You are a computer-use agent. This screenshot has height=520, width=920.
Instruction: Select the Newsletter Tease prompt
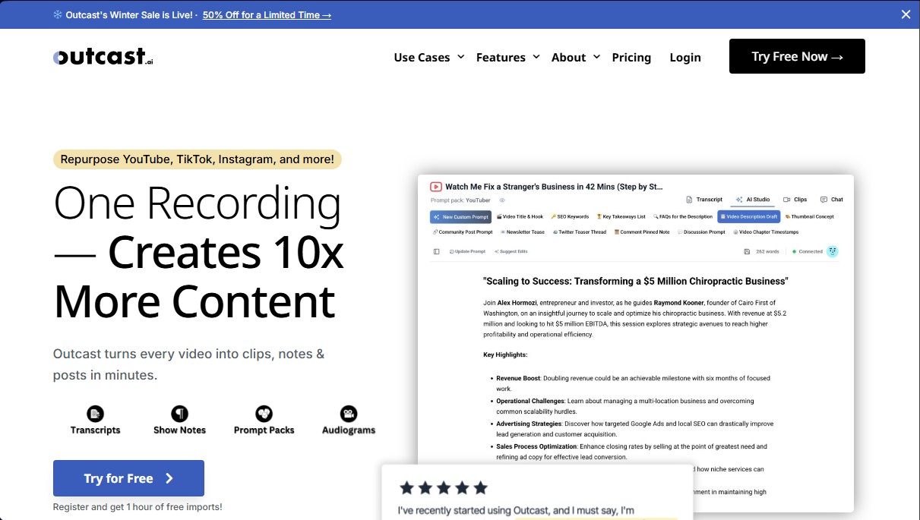[522, 232]
